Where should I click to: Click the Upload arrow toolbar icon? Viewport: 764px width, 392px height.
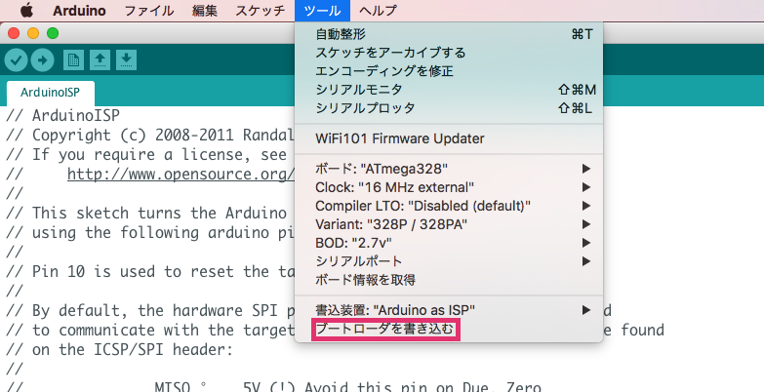pos(42,59)
